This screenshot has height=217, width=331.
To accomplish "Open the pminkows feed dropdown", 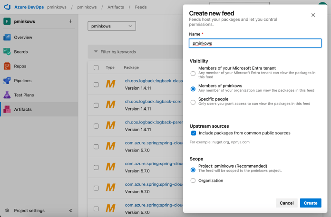I will coord(111,26).
